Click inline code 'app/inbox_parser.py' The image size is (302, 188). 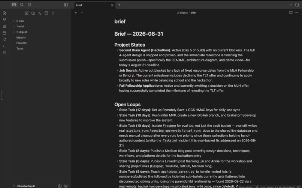tap(178, 171)
